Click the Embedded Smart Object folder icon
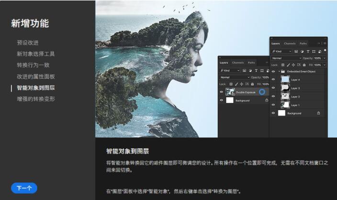This screenshot has height=200, width=337. pos(283,72)
